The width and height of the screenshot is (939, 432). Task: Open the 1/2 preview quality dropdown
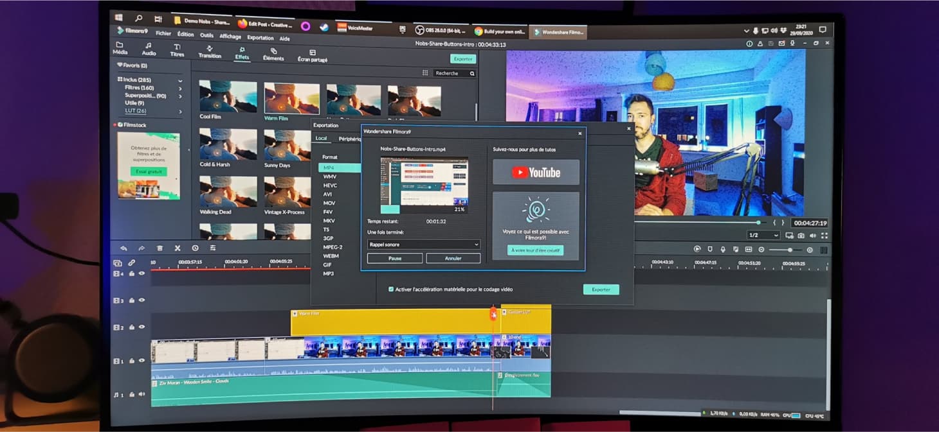[x=763, y=236]
